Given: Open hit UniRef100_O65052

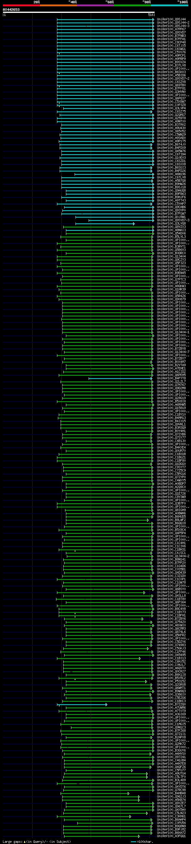Looking at the screenshot, I should (x=171, y=131).
